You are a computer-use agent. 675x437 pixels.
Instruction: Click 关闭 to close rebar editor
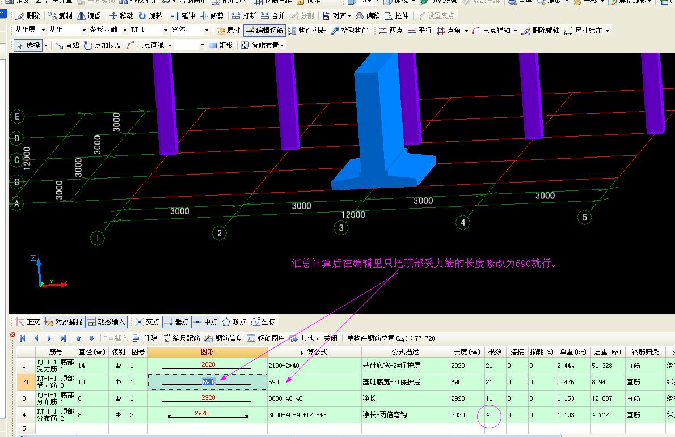click(x=331, y=338)
